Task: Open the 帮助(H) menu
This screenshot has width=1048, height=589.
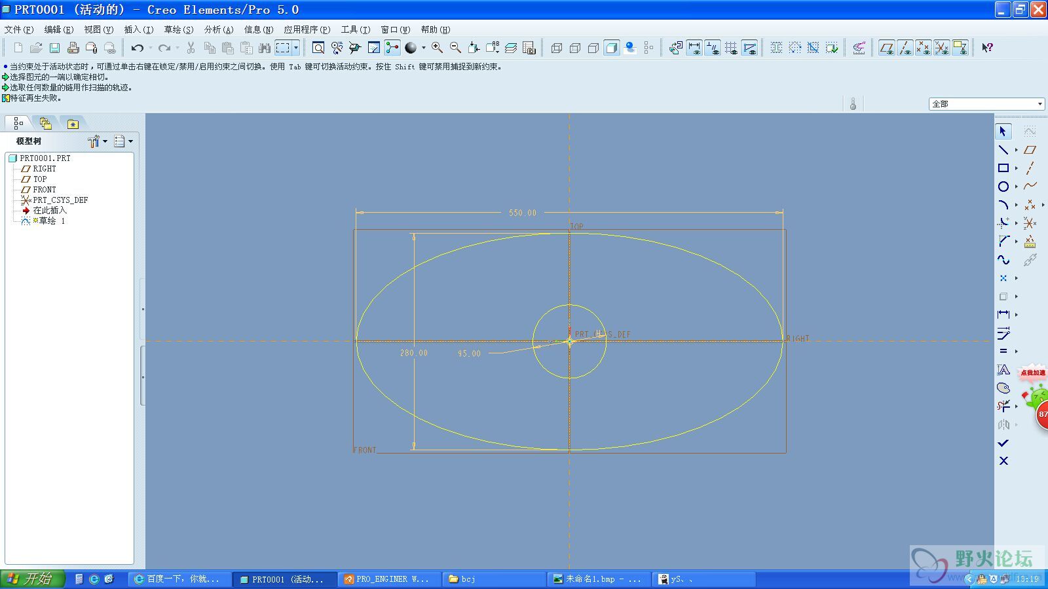Action: [436, 29]
